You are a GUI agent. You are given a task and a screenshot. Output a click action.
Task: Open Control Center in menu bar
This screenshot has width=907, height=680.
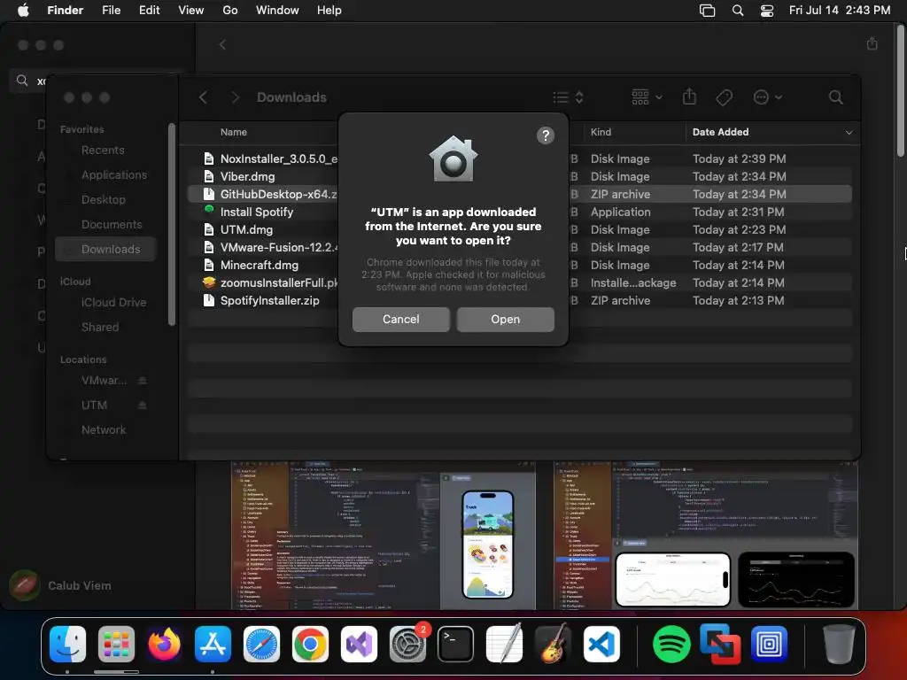point(767,11)
